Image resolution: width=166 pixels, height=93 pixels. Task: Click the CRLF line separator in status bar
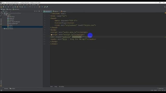tap(155, 90)
